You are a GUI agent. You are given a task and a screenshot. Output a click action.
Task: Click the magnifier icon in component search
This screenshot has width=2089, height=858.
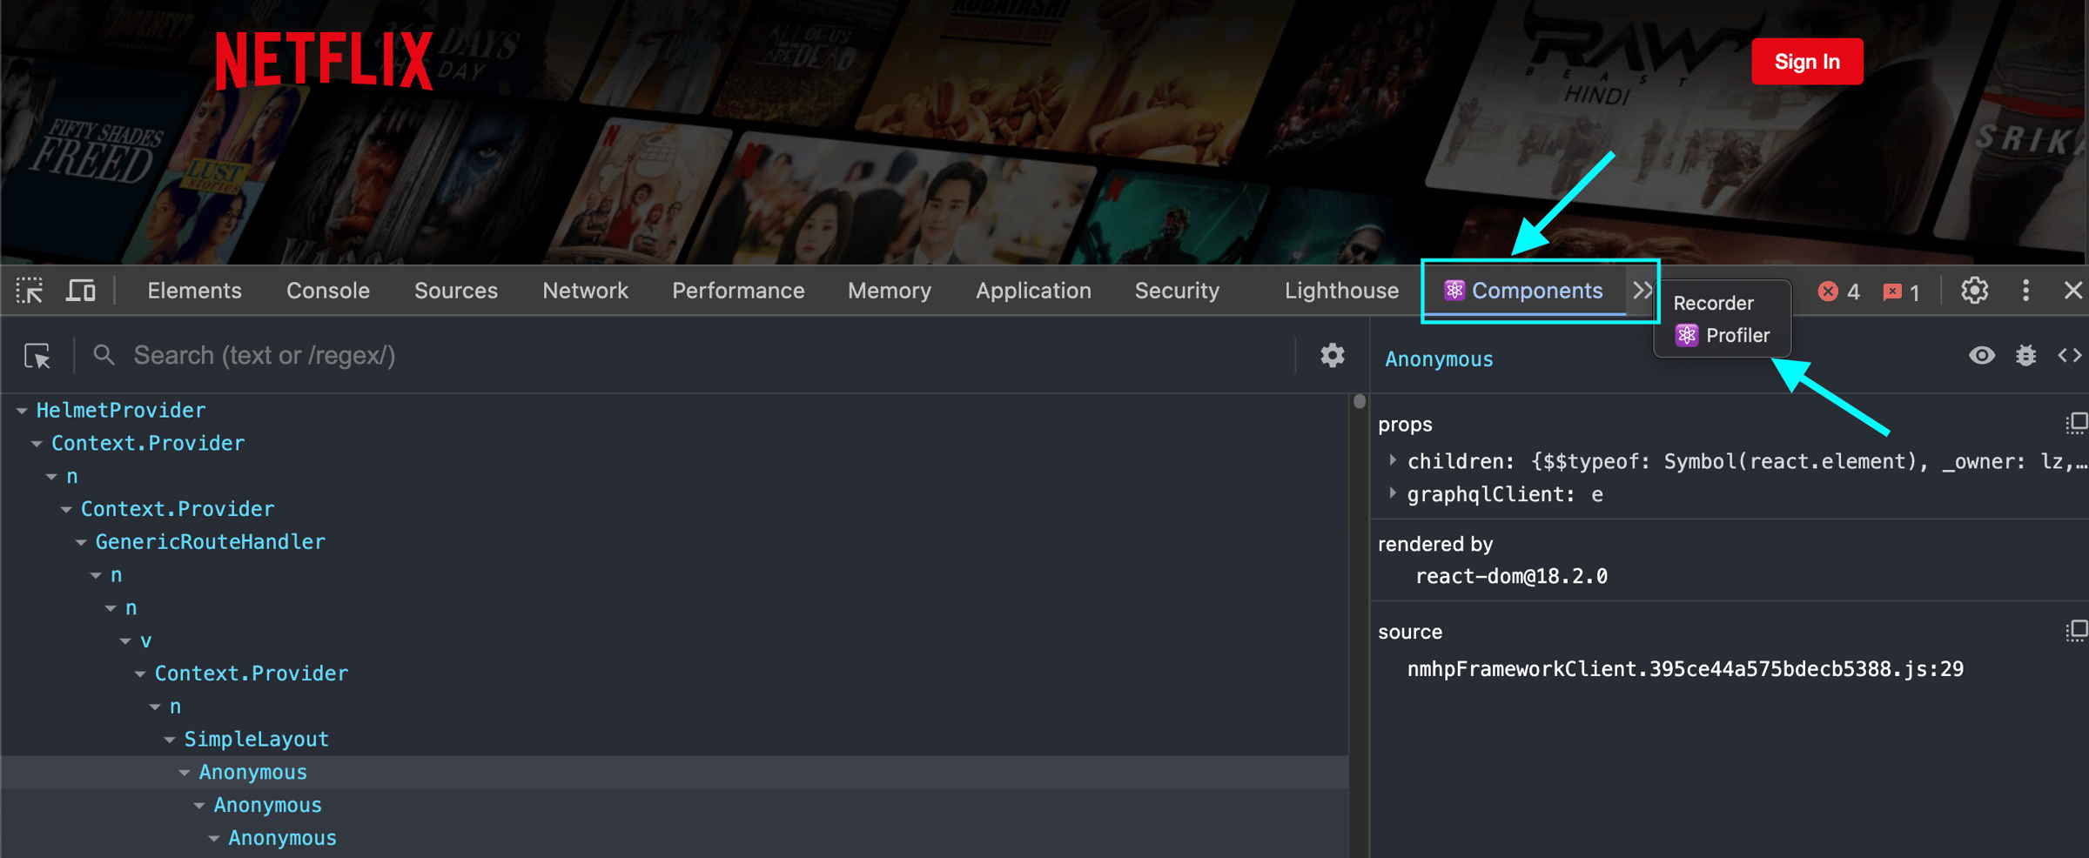(x=104, y=355)
